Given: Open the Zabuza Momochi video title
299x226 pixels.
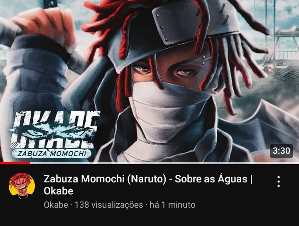Looking at the screenshot, I should click(148, 185).
